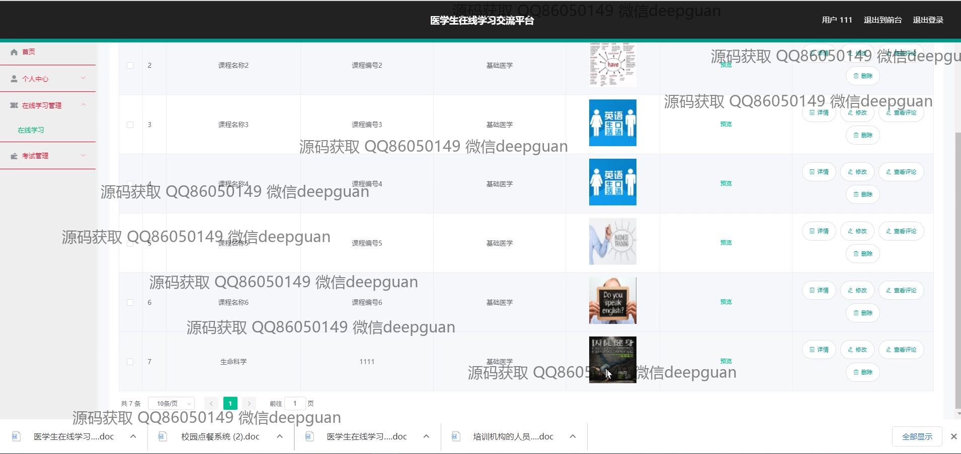Open the 10条/页 page size dropdown
The image size is (961, 454).
pyautogui.click(x=172, y=403)
